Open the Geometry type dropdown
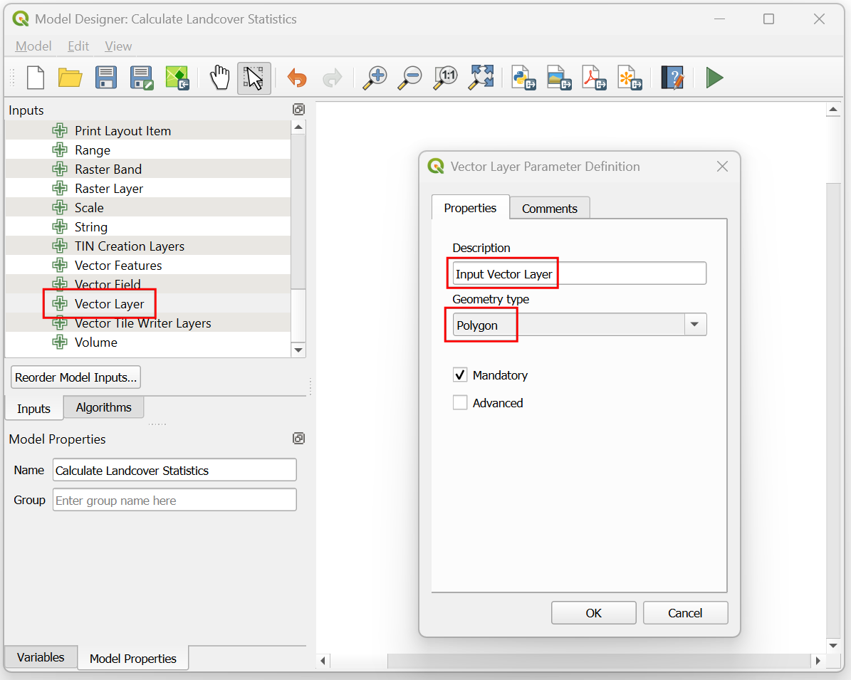 coord(694,325)
